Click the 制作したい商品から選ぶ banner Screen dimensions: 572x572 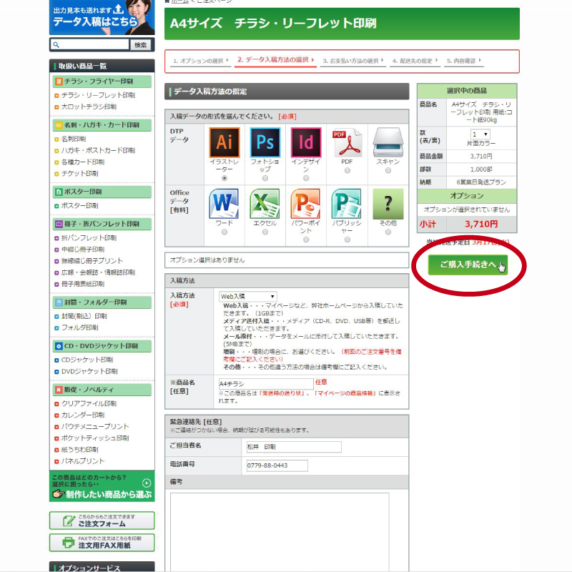point(102,486)
